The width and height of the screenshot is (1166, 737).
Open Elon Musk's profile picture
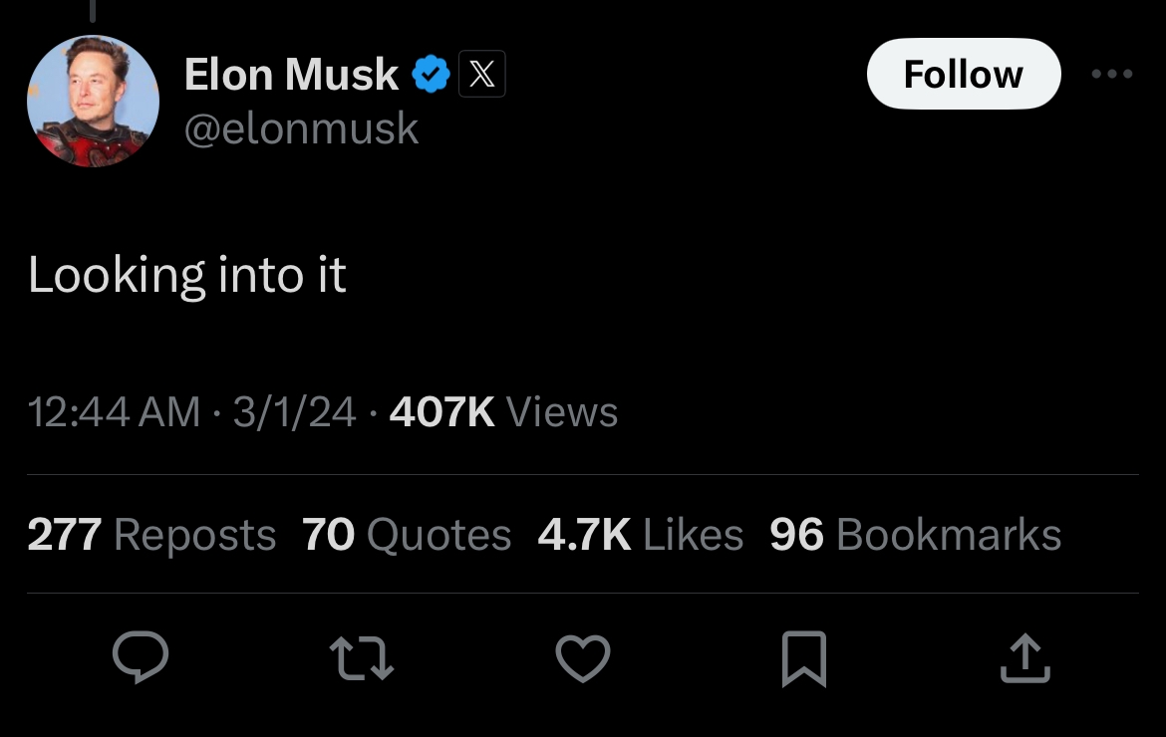pyautogui.click(x=92, y=102)
